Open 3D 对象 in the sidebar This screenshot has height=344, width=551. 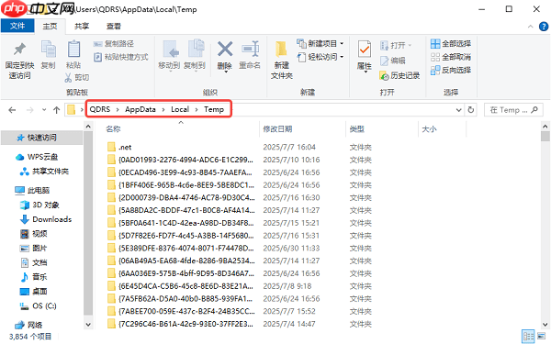pyautogui.click(x=39, y=205)
